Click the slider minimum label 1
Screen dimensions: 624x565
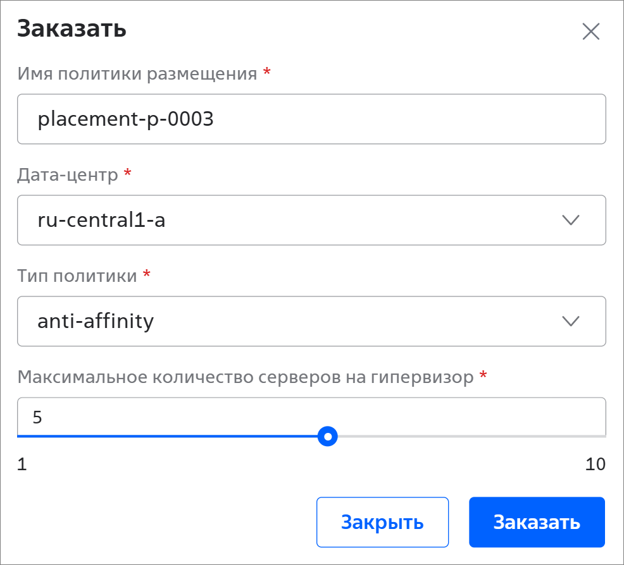[22, 465]
